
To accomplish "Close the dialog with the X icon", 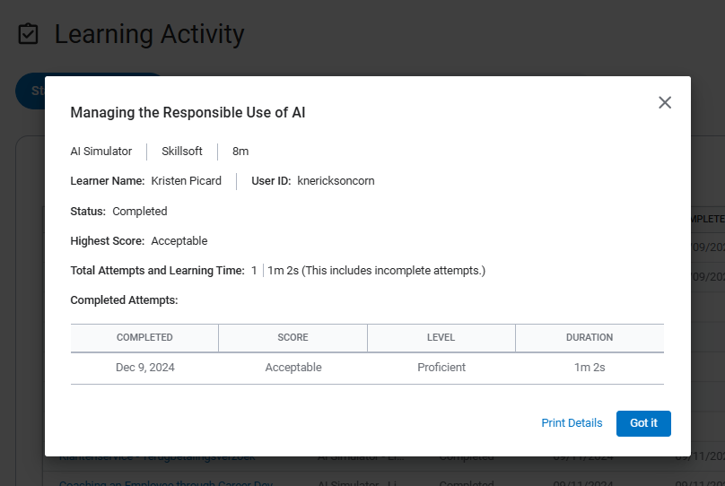I will pyautogui.click(x=665, y=102).
